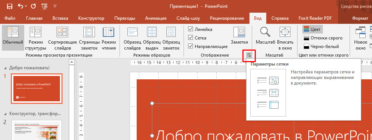
Task: Save the presentation with the floppy disk icon
Action: (10, 6)
